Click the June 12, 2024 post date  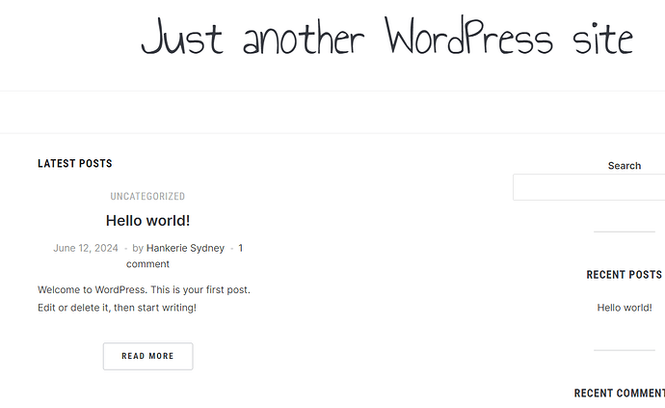coord(86,248)
